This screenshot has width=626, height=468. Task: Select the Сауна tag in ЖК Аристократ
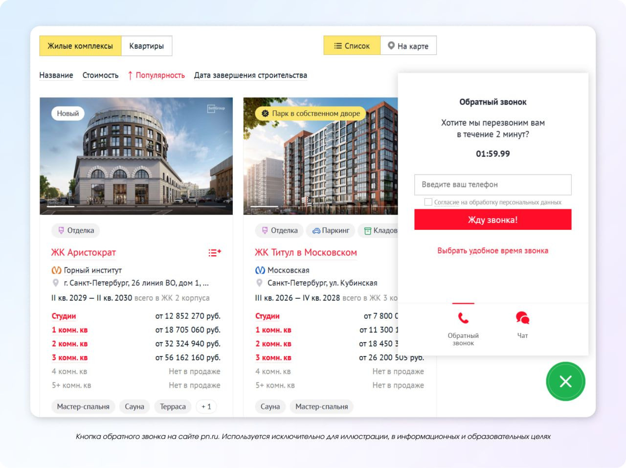(x=134, y=406)
